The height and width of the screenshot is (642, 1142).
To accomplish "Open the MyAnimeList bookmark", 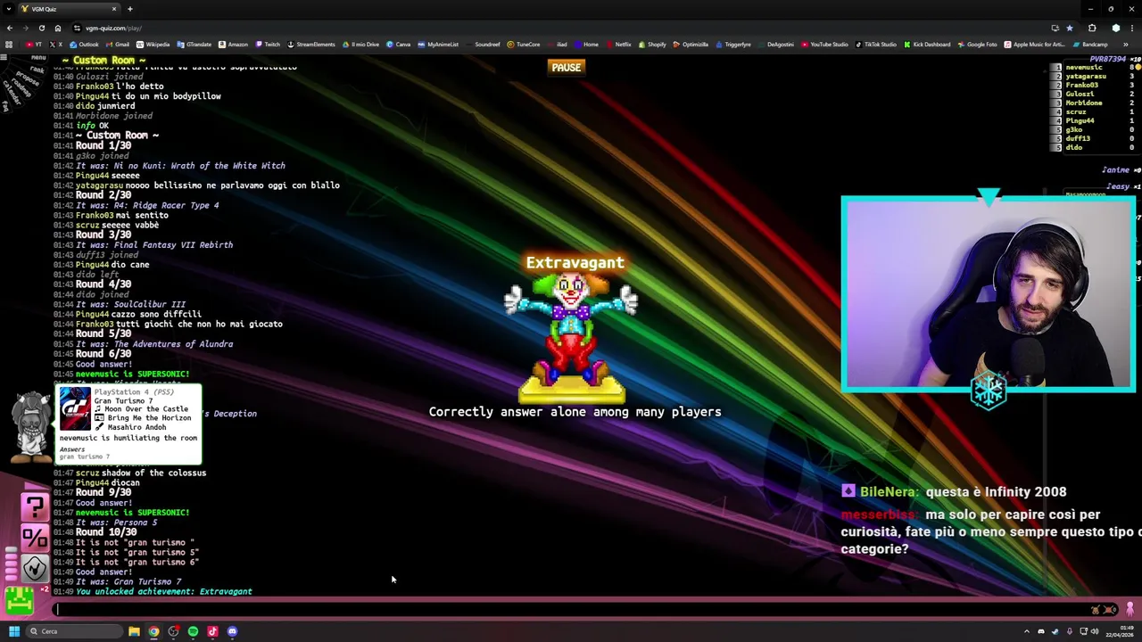I will point(437,45).
